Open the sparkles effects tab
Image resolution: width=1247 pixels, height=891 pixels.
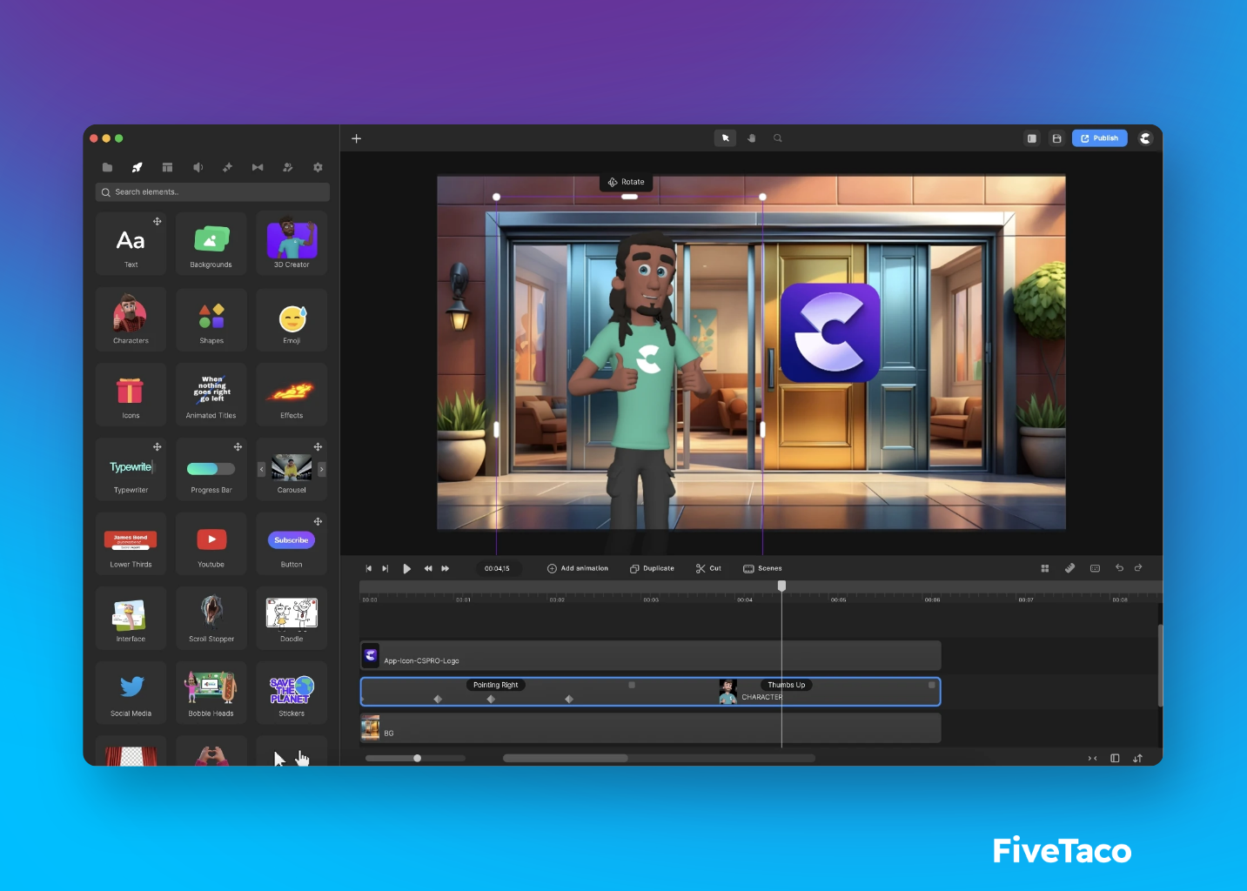[x=227, y=167]
